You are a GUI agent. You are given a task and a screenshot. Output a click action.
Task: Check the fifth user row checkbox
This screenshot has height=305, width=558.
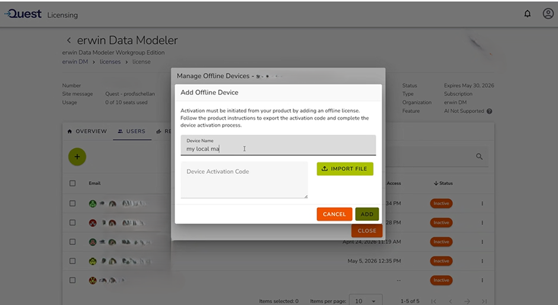pyautogui.click(x=72, y=281)
